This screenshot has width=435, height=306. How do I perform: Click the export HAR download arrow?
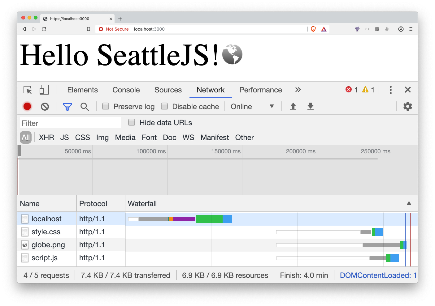pyautogui.click(x=310, y=107)
